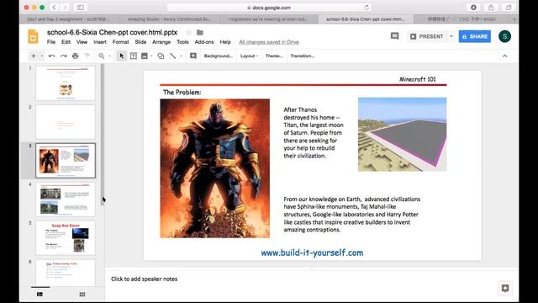Viewport: 538px width, 303px height.
Task: Open the new slide layout dropdown arrow
Action: tap(41, 56)
